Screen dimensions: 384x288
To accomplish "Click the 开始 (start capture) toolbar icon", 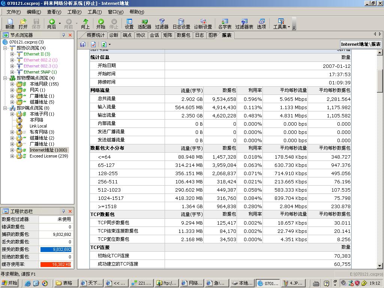I will (x=100, y=24).
